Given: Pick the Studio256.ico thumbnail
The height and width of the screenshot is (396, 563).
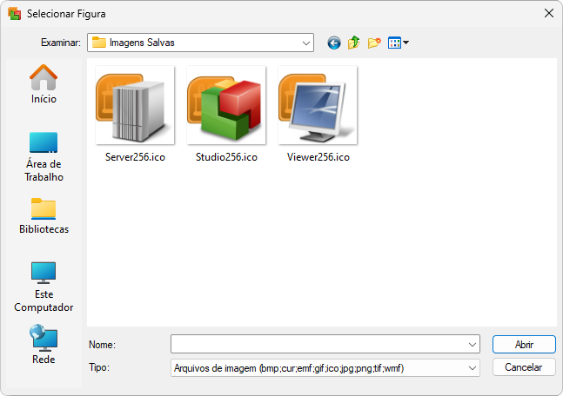Looking at the screenshot, I should 226,113.
